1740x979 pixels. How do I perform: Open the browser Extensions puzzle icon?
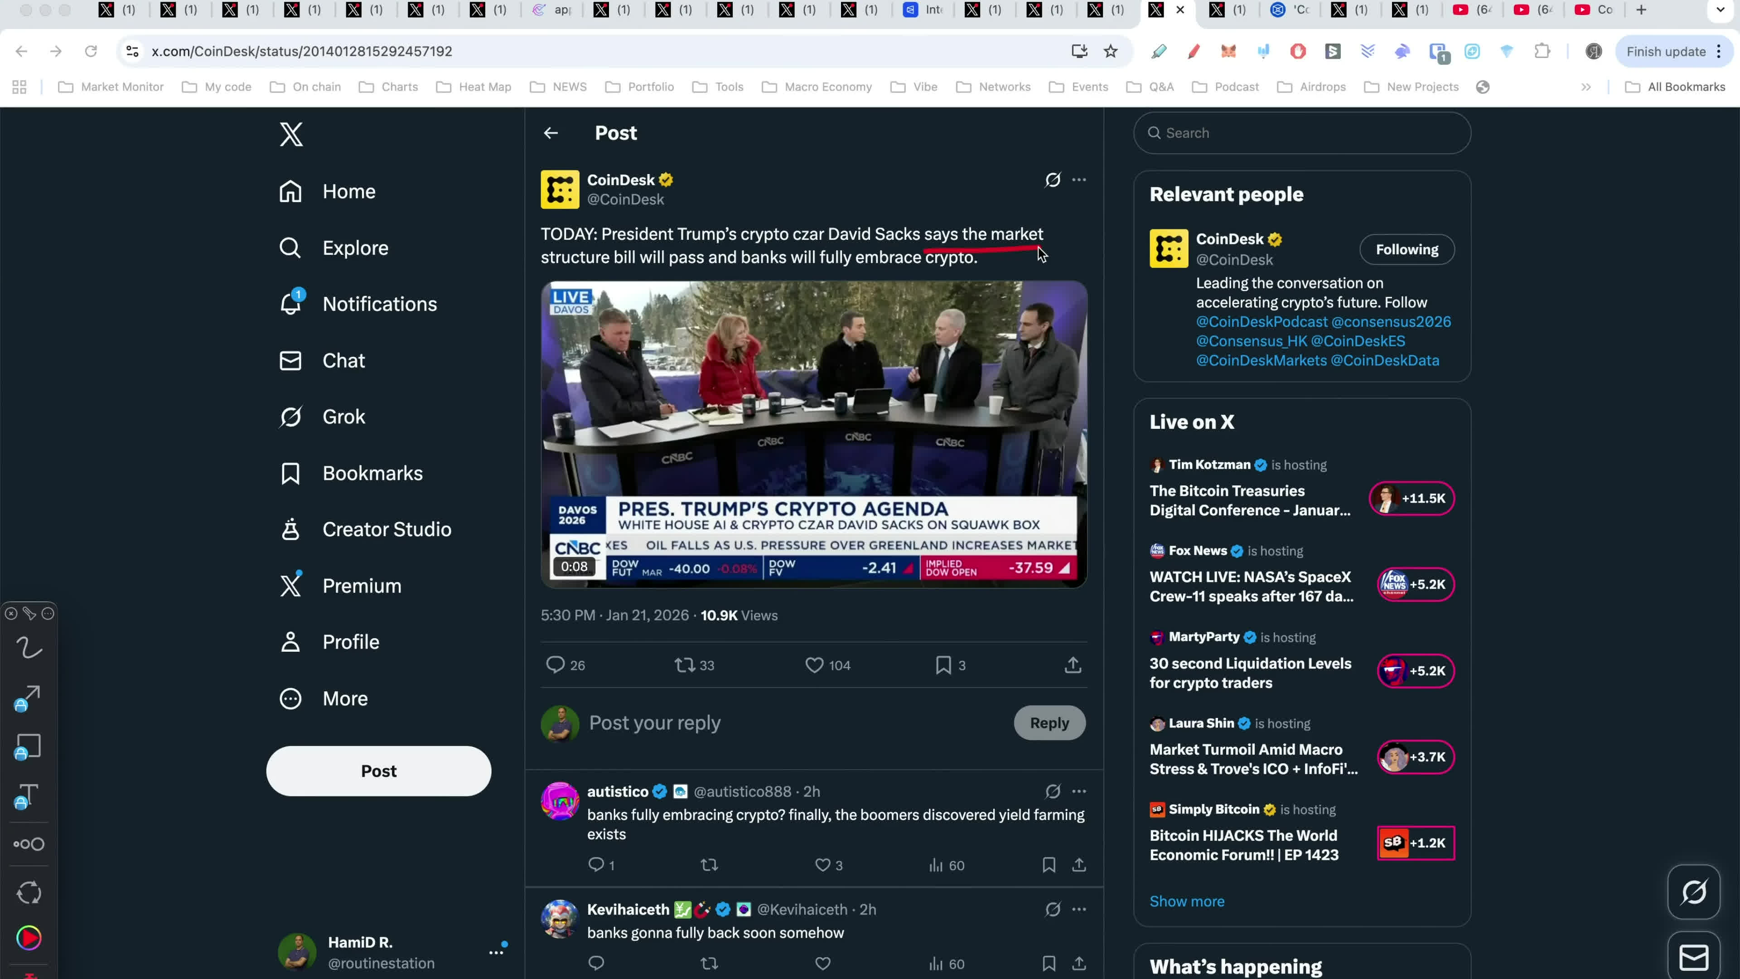(x=1542, y=51)
